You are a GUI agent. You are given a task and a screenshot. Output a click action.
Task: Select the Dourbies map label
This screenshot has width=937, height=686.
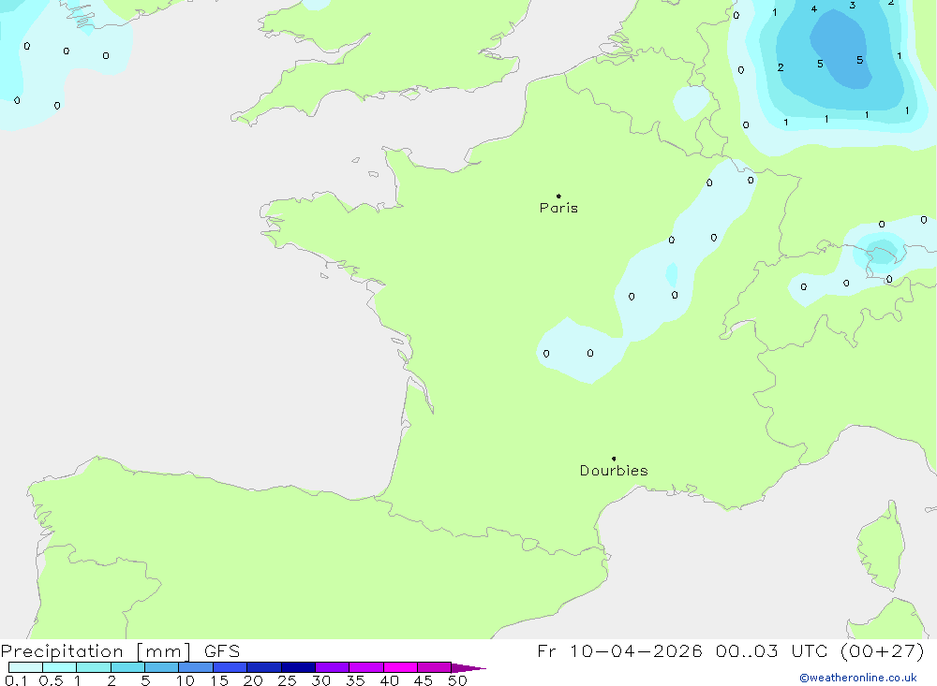(x=614, y=471)
